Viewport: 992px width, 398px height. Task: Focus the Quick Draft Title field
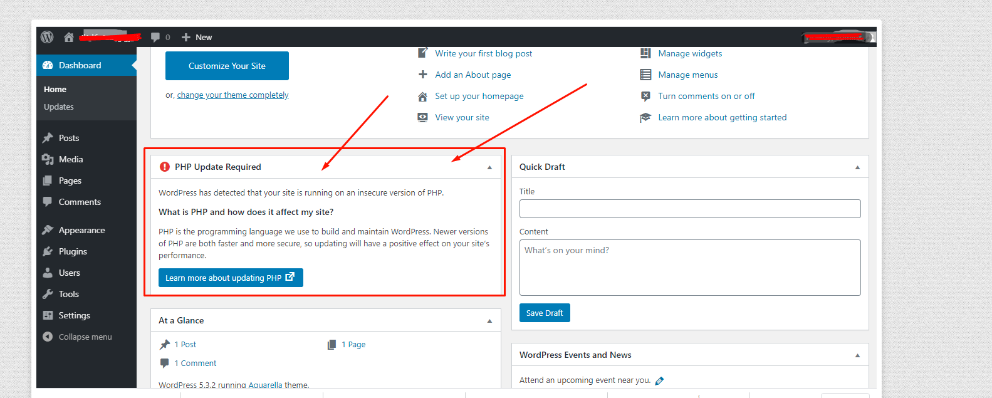pyautogui.click(x=689, y=209)
